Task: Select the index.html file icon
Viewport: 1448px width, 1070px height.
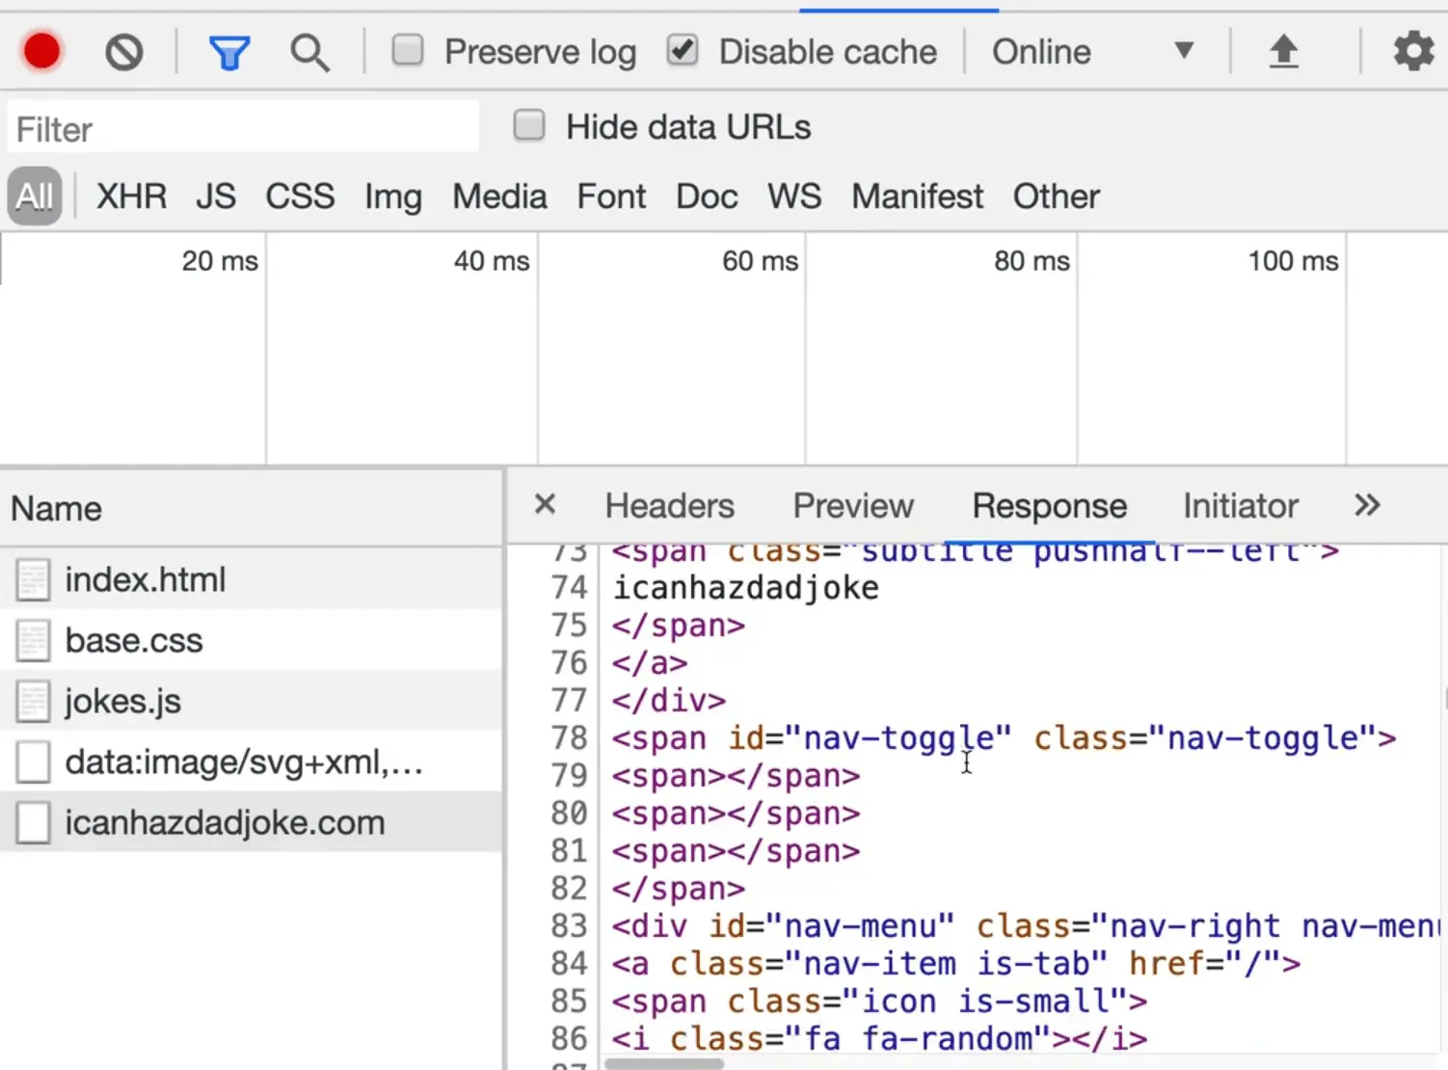Action: [x=33, y=580]
